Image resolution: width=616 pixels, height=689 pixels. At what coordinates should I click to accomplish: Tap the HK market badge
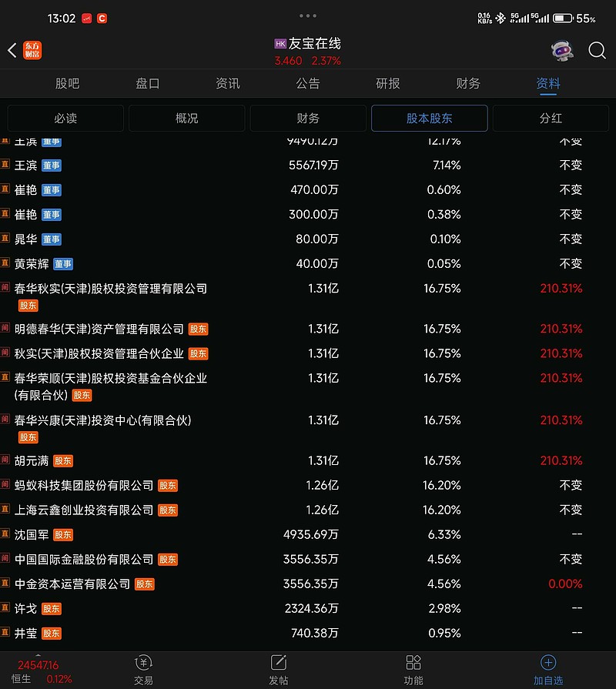pyautogui.click(x=280, y=44)
